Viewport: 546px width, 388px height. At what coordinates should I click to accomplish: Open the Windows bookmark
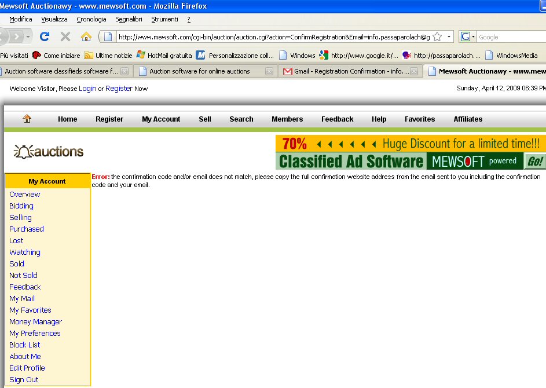[297, 56]
